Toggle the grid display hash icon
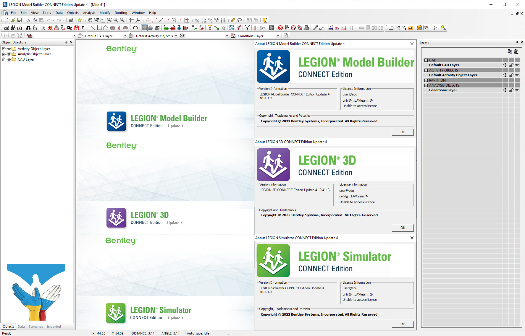This screenshot has height=336, width=525. [131, 20]
